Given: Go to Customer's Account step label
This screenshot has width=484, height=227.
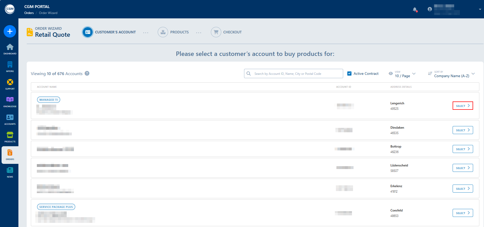Looking at the screenshot, I should coord(115,32).
